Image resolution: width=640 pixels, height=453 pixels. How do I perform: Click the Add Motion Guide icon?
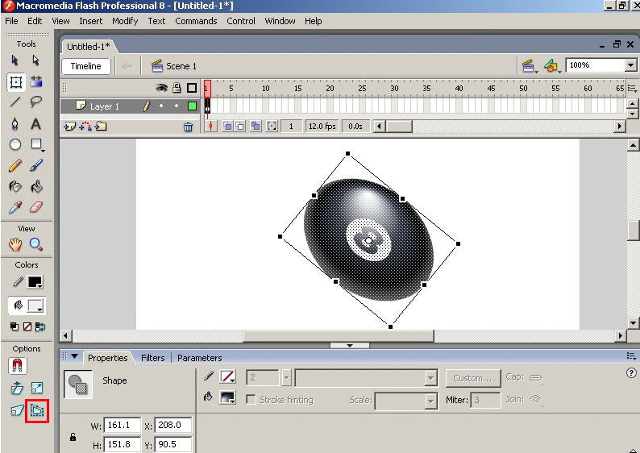tap(85, 127)
